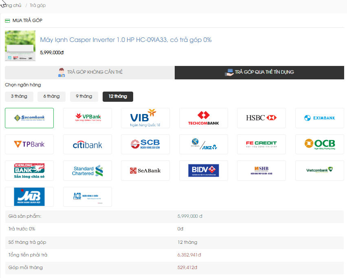Click the total payable 6,352,941đ value
This screenshot has width=347, height=278.
189,255
